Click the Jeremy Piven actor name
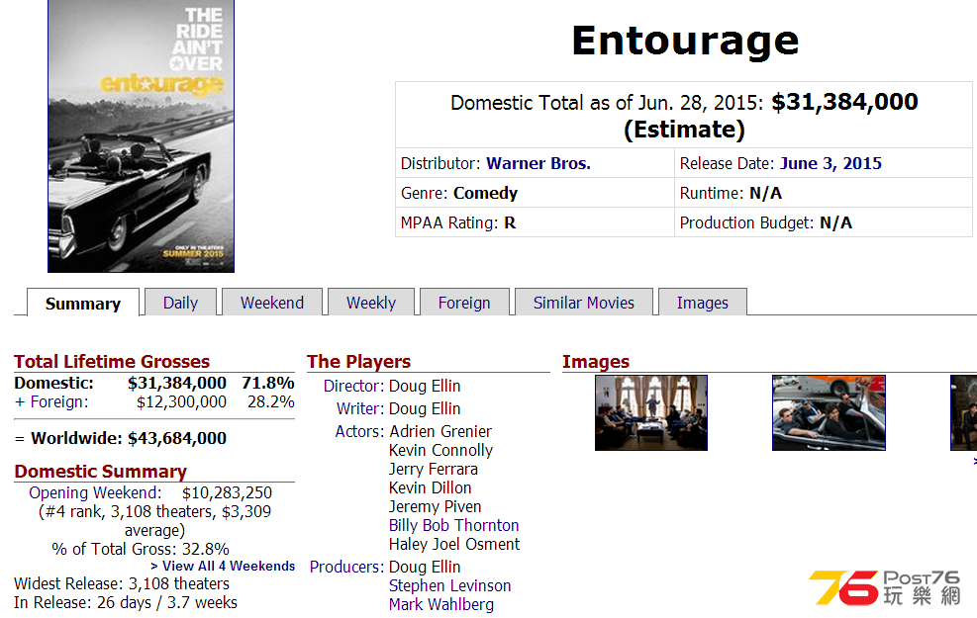977x618 pixels. point(435,506)
